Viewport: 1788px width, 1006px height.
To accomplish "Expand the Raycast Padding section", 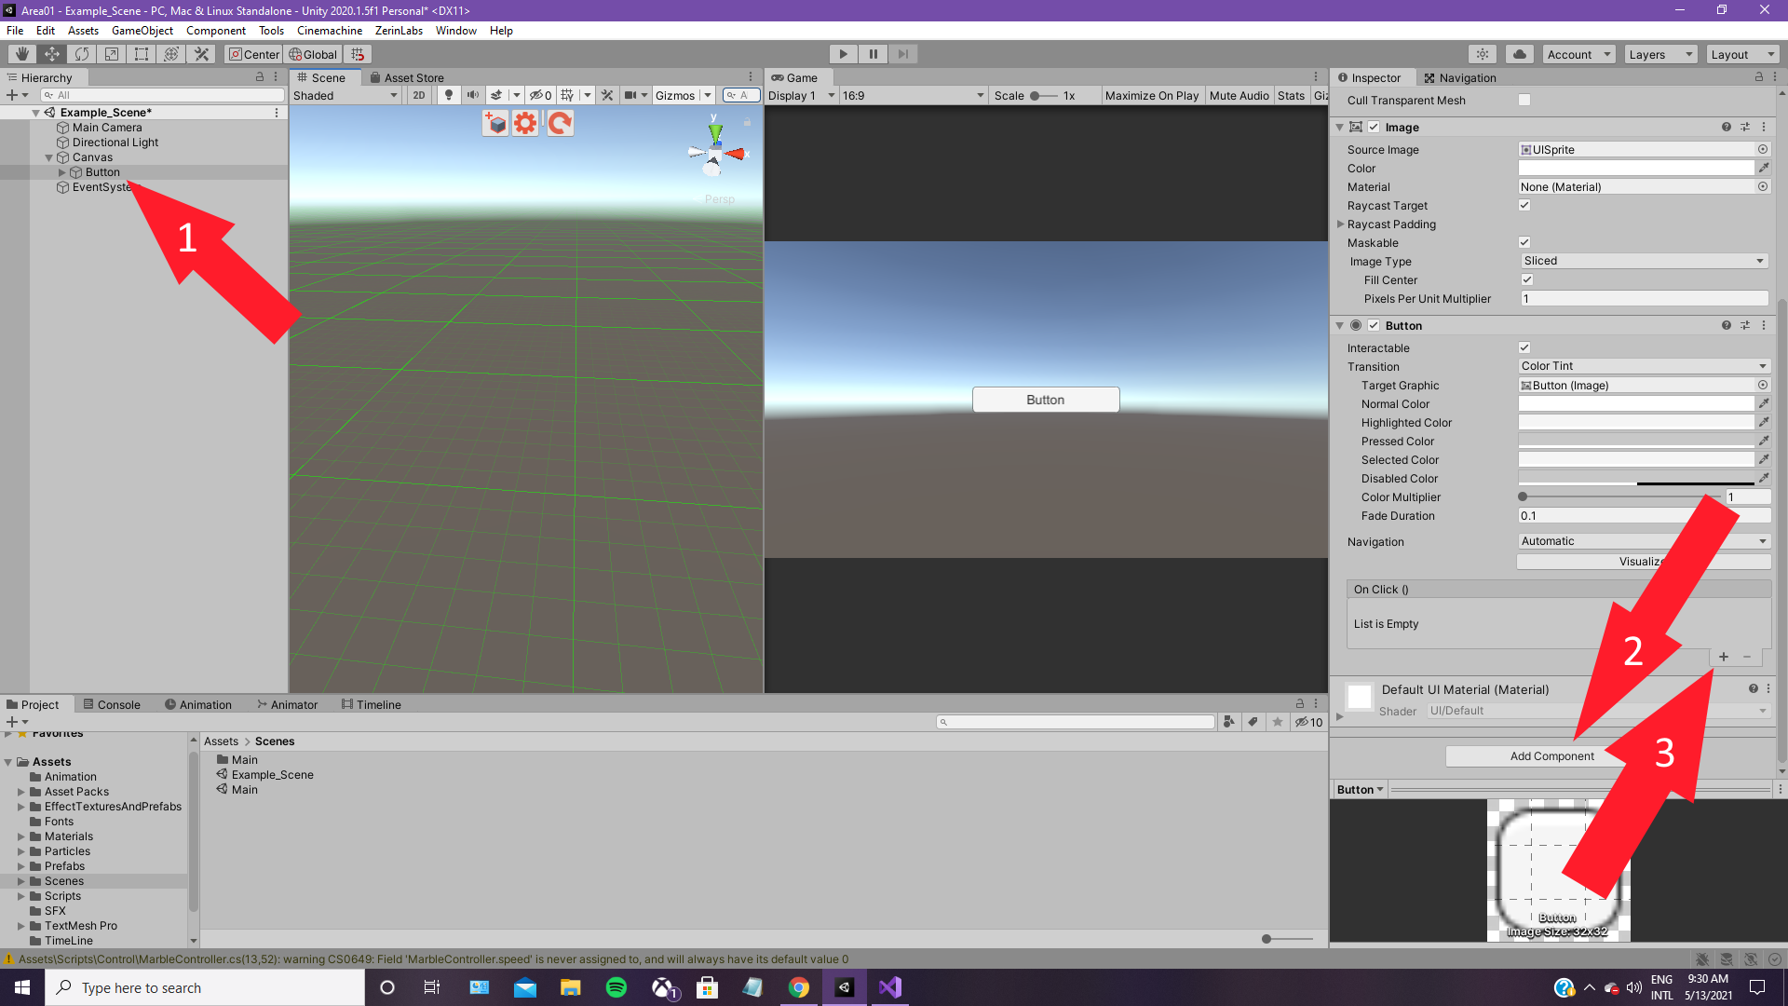I will [x=1340, y=224].
